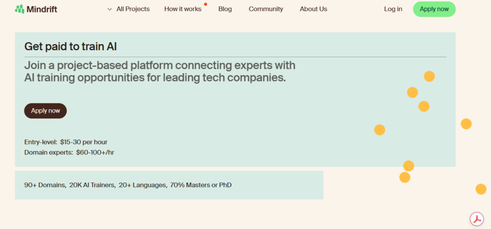Click the 70% Masters or PhD statistic
Screen dimensions: 491x229
click(201, 185)
